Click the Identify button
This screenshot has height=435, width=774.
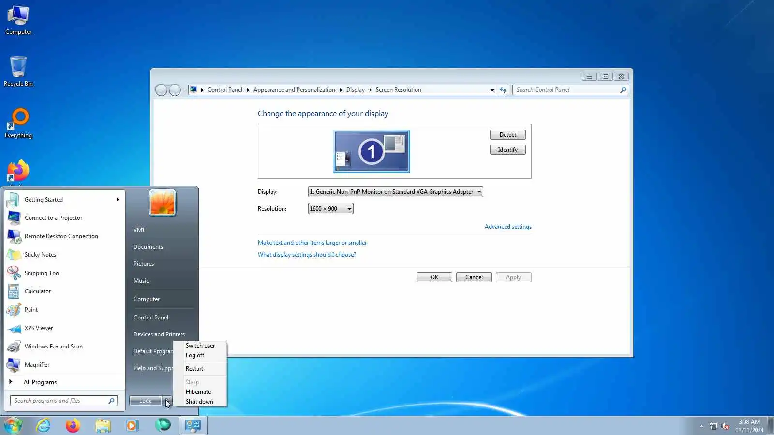(x=508, y=150)
